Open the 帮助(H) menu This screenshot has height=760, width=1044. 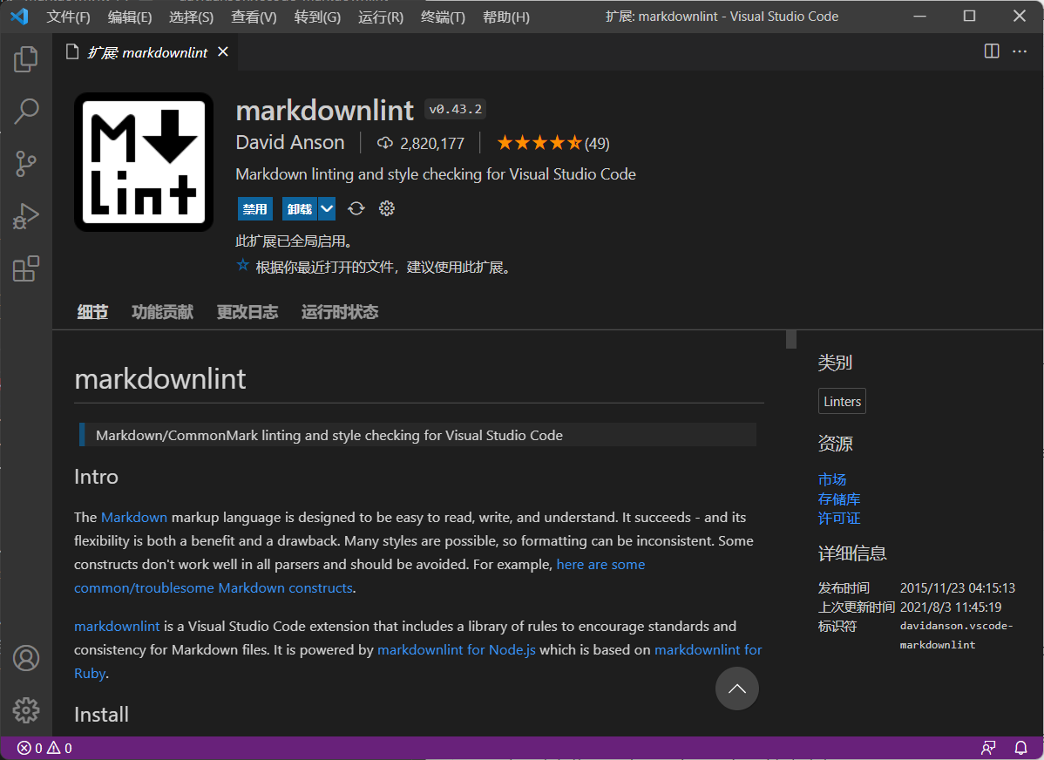click(x=506, y=17)
